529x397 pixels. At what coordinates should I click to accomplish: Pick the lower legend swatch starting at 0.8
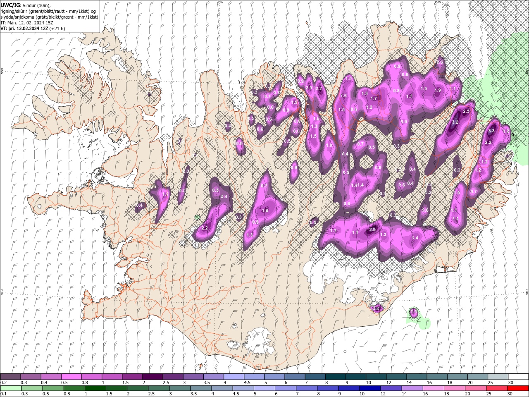click(74, 388)
